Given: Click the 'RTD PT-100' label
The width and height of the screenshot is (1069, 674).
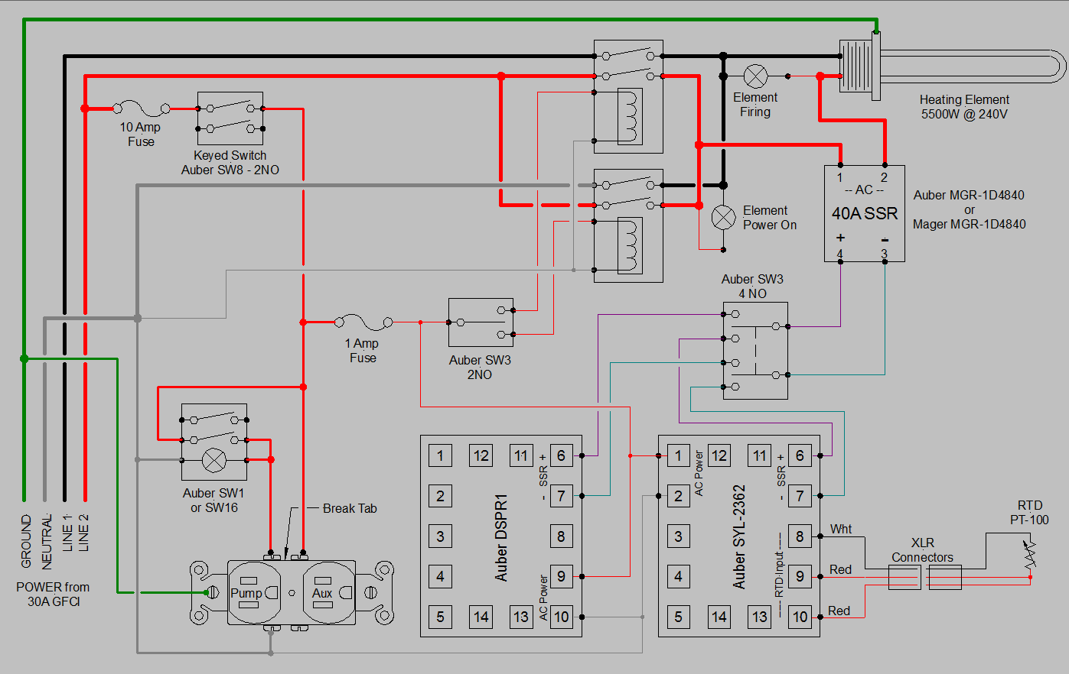Looking at the screenshot, I should tap(1030, 513).
